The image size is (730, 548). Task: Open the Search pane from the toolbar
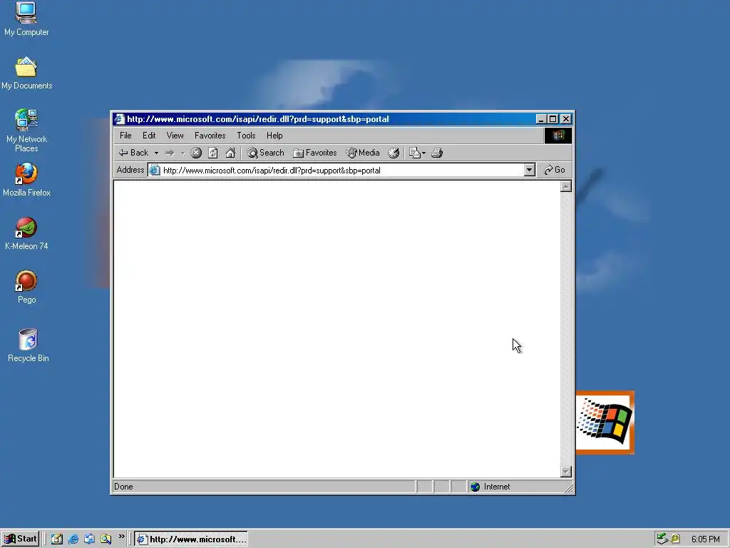click(265, 153)
